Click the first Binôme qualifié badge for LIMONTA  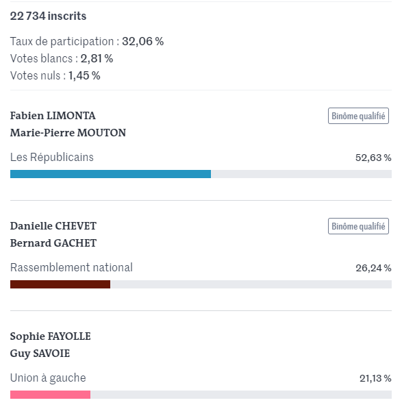click(x=358, y=116)
